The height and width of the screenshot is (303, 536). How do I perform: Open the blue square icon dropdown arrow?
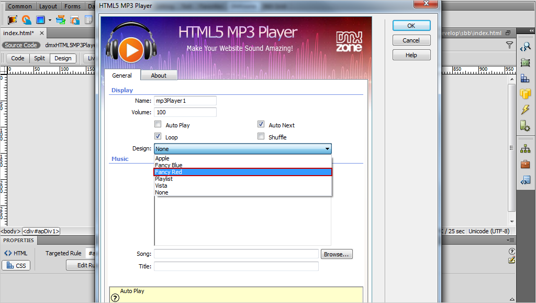(x=50, y=20)
